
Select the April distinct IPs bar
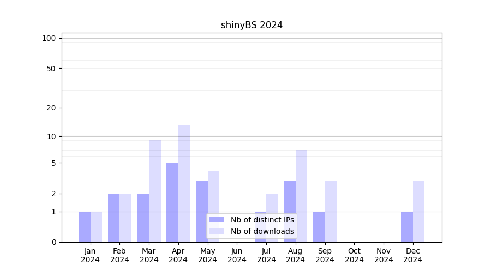pyautogui.click(x=172, y=202)
